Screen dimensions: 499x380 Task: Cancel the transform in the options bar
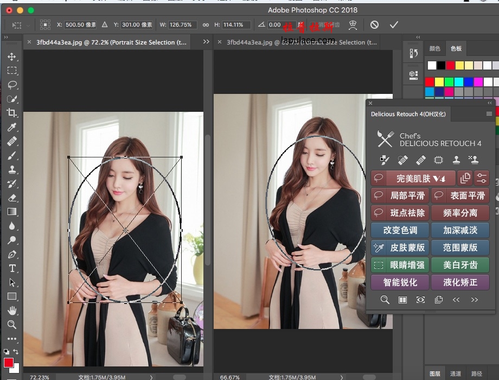click(x=374, y=25)
